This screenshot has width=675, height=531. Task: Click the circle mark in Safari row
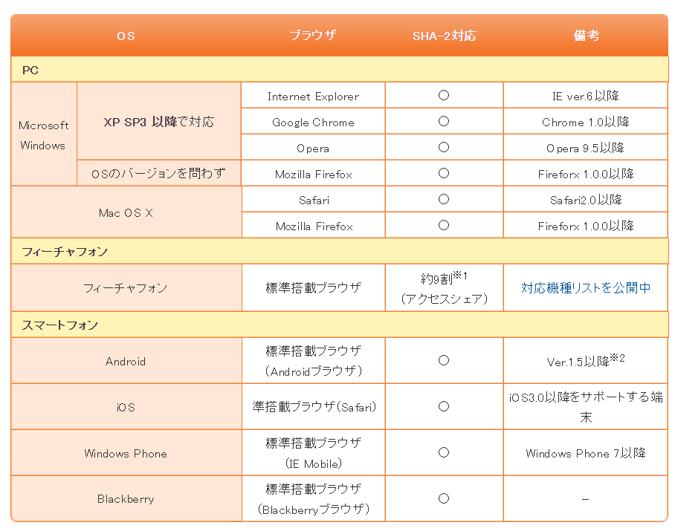click(444, 199)
